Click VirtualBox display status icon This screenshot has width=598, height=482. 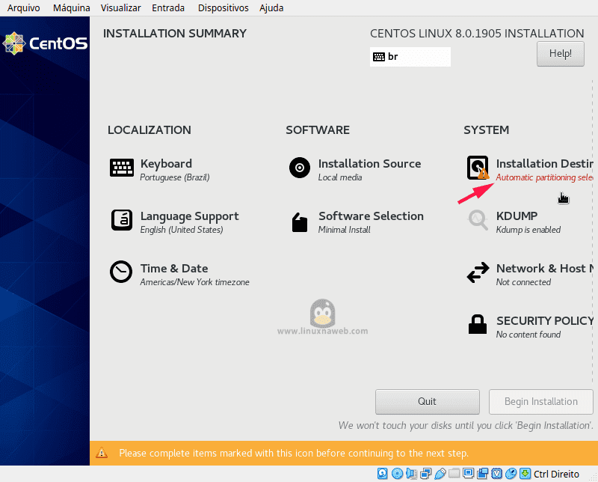pos(468,474)
